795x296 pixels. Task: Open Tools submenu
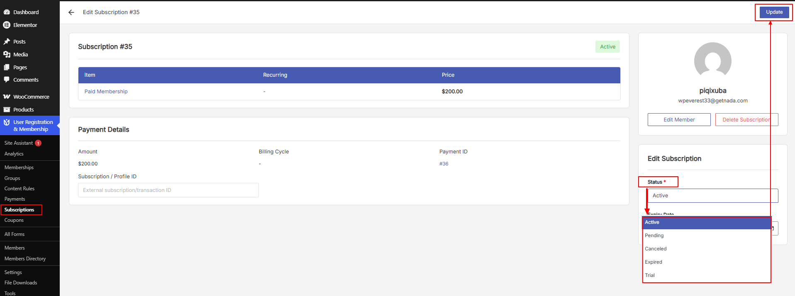10,293
